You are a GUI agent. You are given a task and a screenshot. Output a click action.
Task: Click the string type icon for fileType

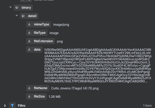[x=29, y=33]
